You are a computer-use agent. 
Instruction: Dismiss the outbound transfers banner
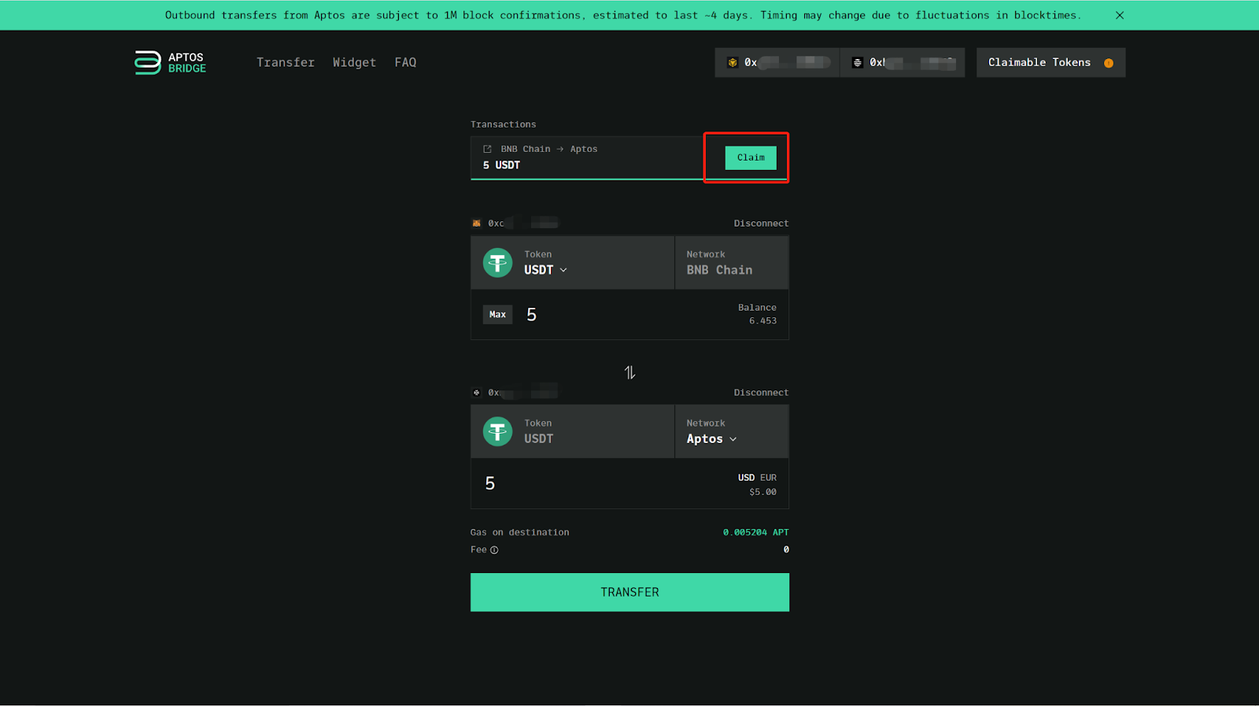(x=1120, y=15)
